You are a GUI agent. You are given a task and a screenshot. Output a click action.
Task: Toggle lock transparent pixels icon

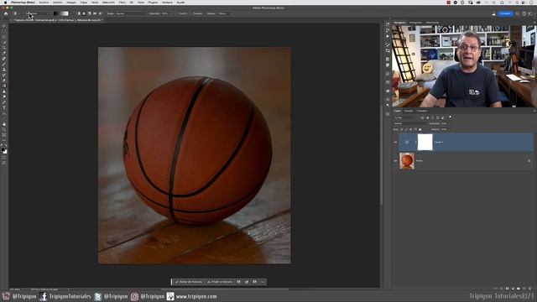(402, 129)
